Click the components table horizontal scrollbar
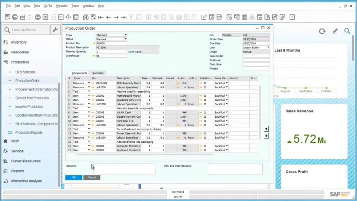Viewport: 357px width, 201px height. pyautogui.click(x=145, y=154)
